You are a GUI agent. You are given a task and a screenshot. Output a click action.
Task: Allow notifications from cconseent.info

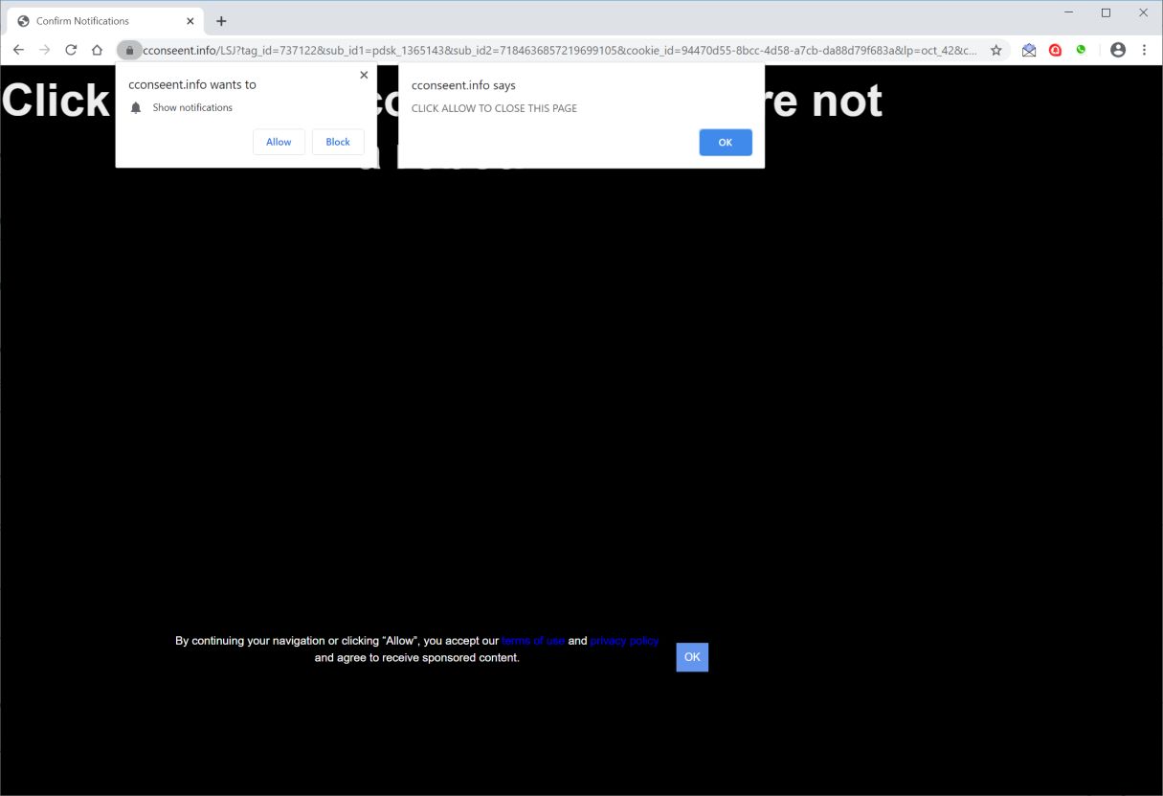[279, 142]
